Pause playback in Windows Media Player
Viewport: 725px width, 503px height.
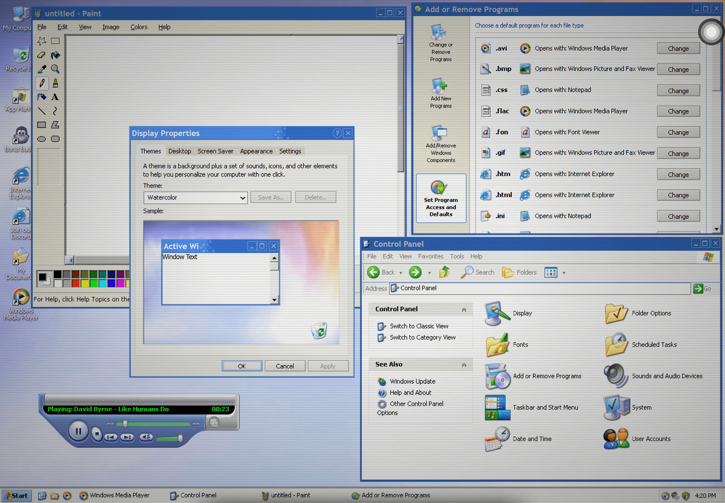pyautogui.click(x=78, y=431)
